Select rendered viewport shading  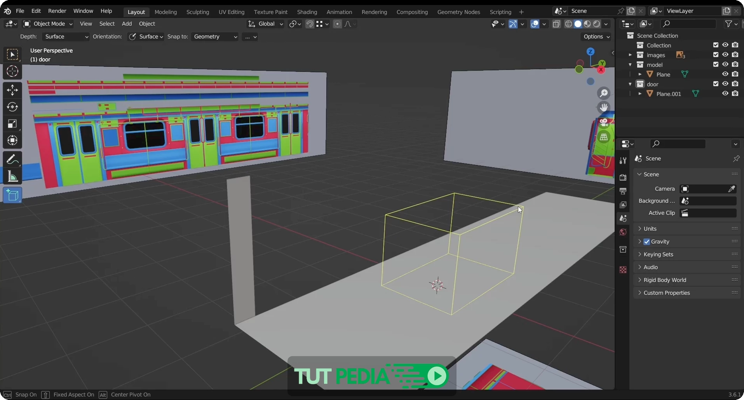[x=597, y=24]
